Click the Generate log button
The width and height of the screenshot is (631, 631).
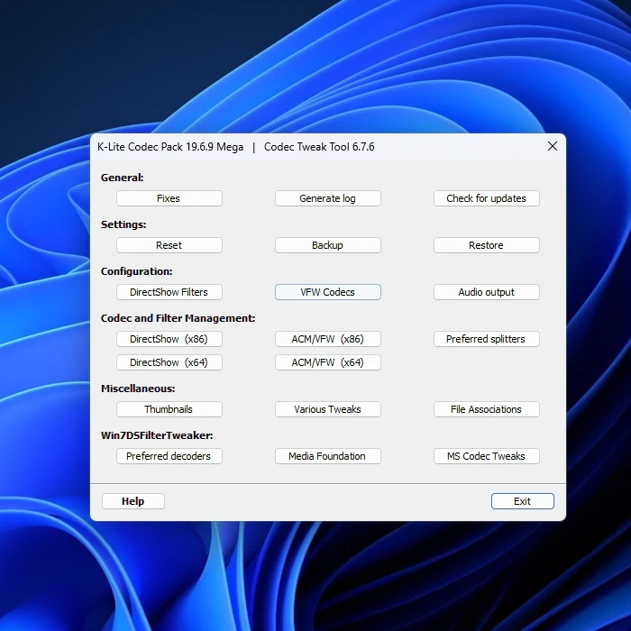327,198
